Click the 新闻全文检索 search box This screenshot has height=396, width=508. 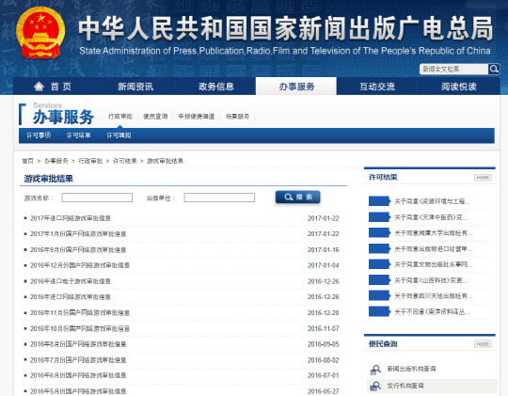click(x=453, y=69)
